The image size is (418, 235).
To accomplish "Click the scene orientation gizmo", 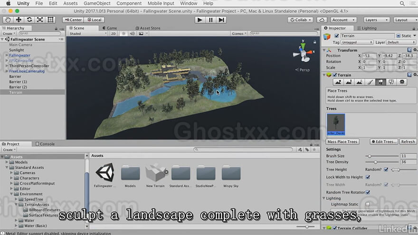I will 303,53.
